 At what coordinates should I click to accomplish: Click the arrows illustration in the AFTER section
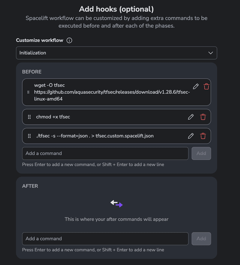[117, 204]
